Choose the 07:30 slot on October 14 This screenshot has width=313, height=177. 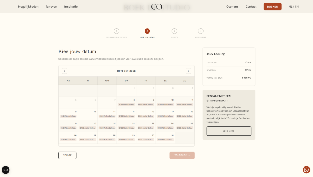pyautogui.click(x=107, y=116)
